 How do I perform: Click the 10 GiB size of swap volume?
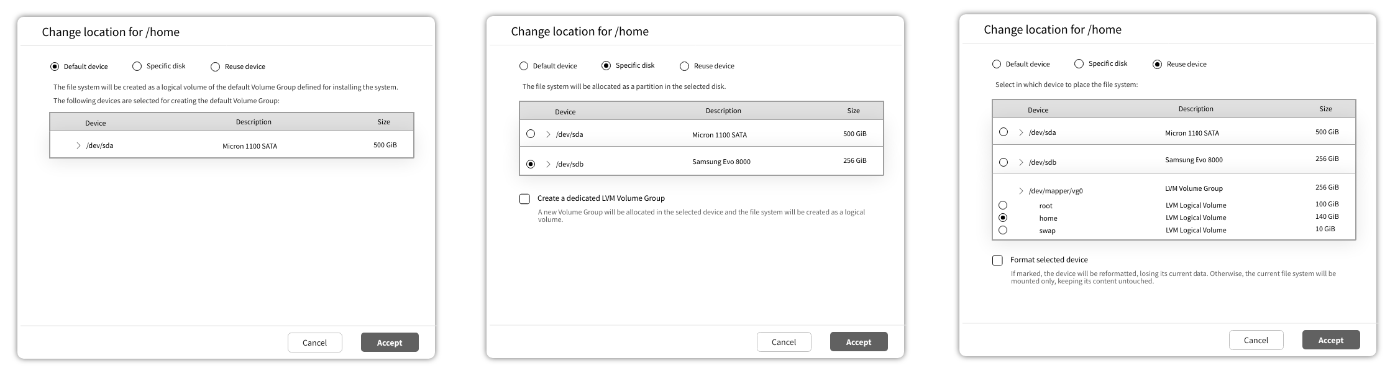tap(1325, 229)
